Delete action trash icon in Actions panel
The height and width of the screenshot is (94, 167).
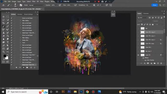pos(34,67)
